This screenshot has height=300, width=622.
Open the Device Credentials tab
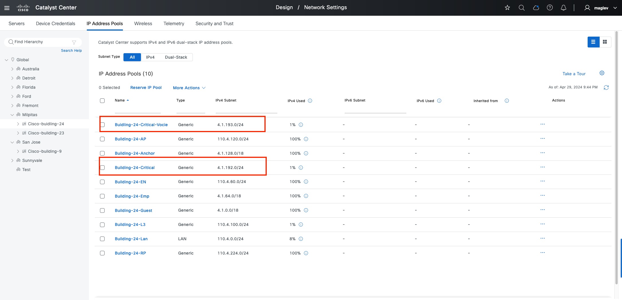pos(56,23)
